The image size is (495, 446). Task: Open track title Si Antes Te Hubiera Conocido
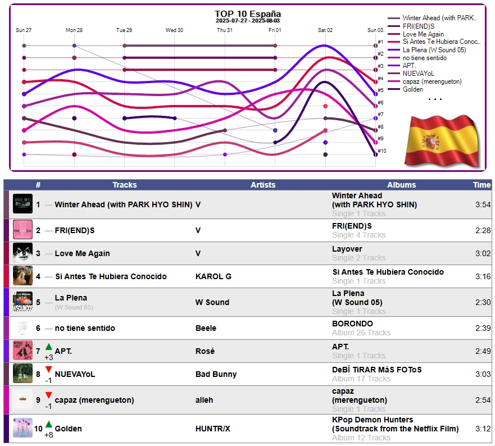click(x=111, y=276)
